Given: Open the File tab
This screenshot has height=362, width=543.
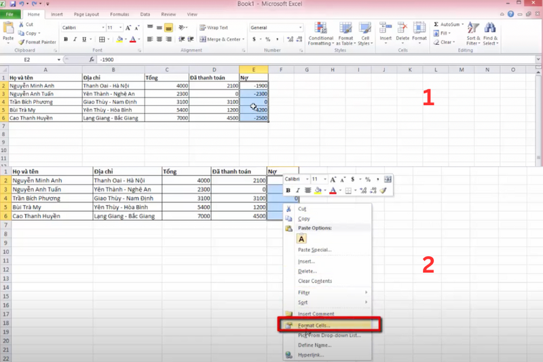Looking at the screenshot, I should click(10, 14).
